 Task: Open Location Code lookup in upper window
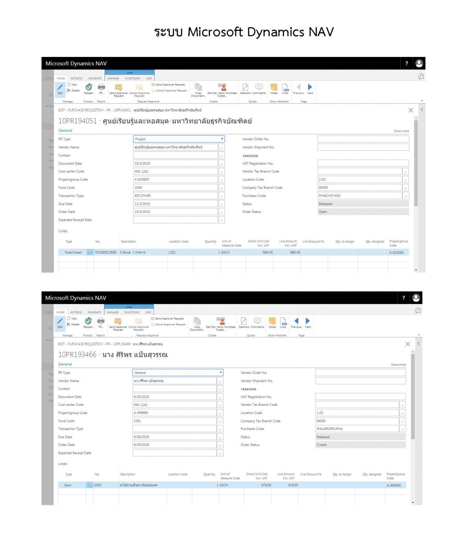405,180
